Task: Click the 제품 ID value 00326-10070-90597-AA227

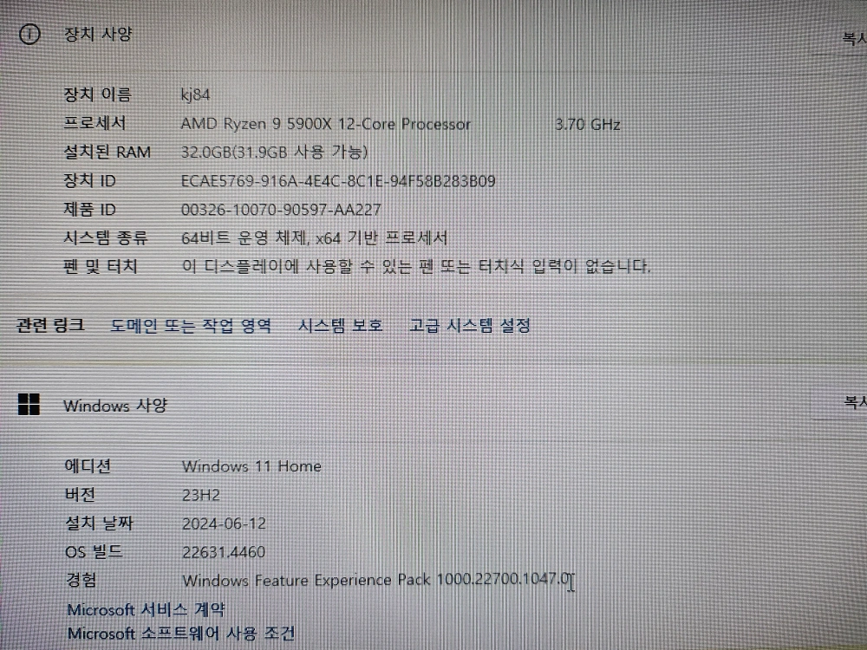Action: (281, 210)
